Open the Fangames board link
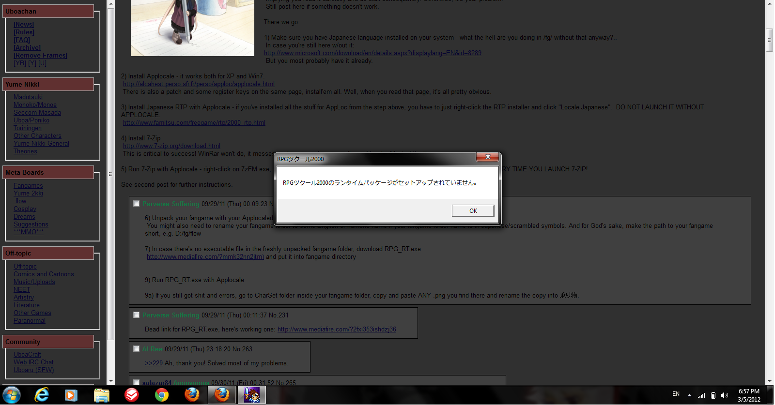 (x=28, y=186)
